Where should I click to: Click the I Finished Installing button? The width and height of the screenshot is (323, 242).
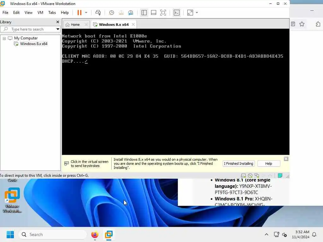coord(238,164)
